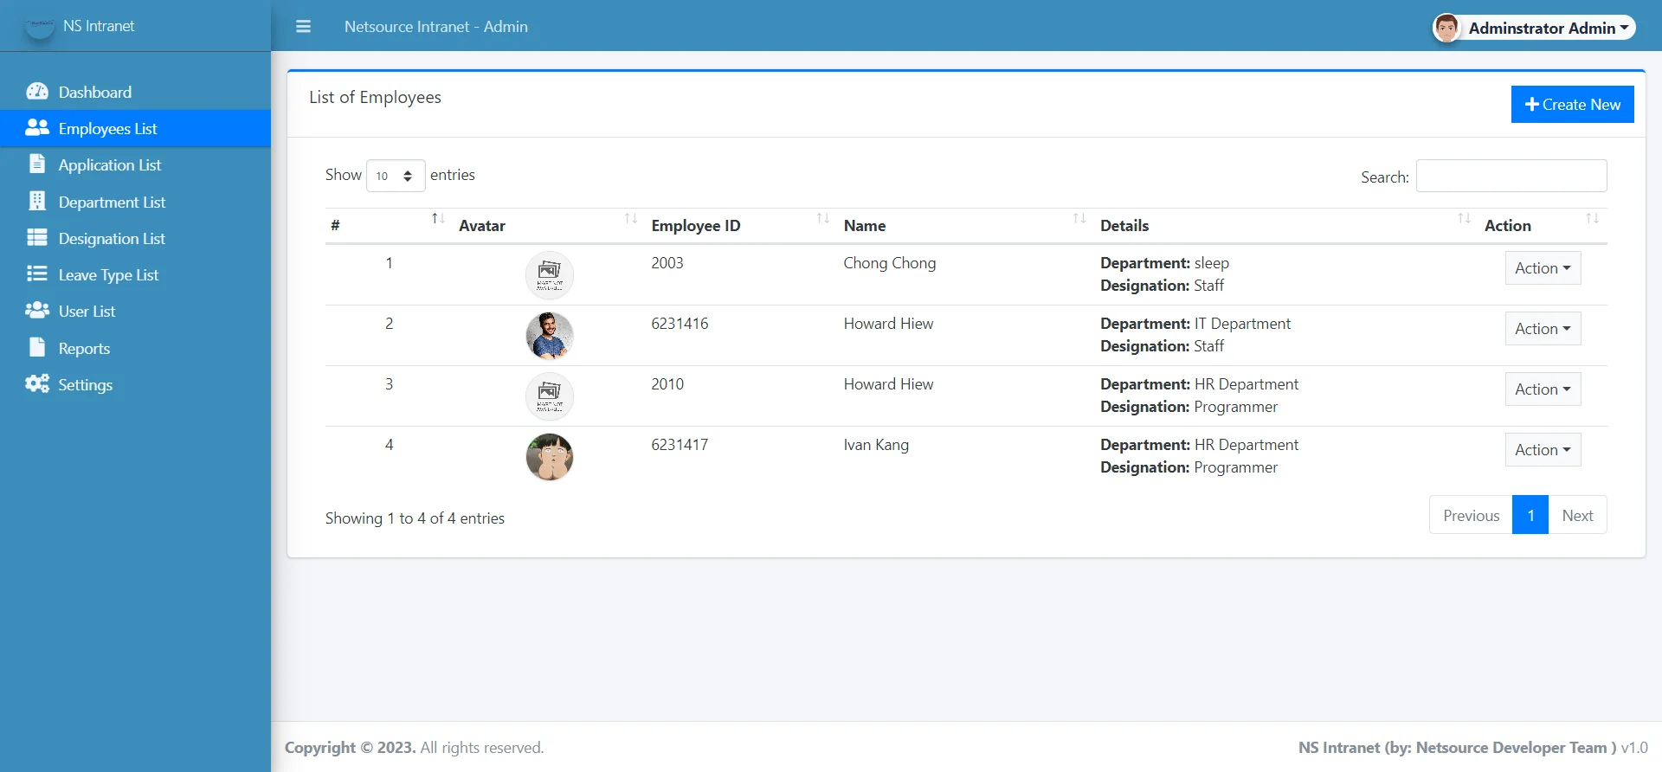Expand Action dropdown for Ivan Kang

(1542, 450)
